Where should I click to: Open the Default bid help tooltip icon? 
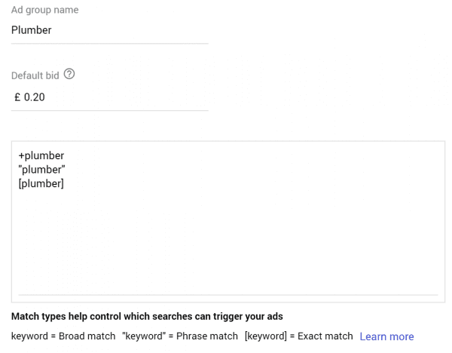click(x=69, y=74)
